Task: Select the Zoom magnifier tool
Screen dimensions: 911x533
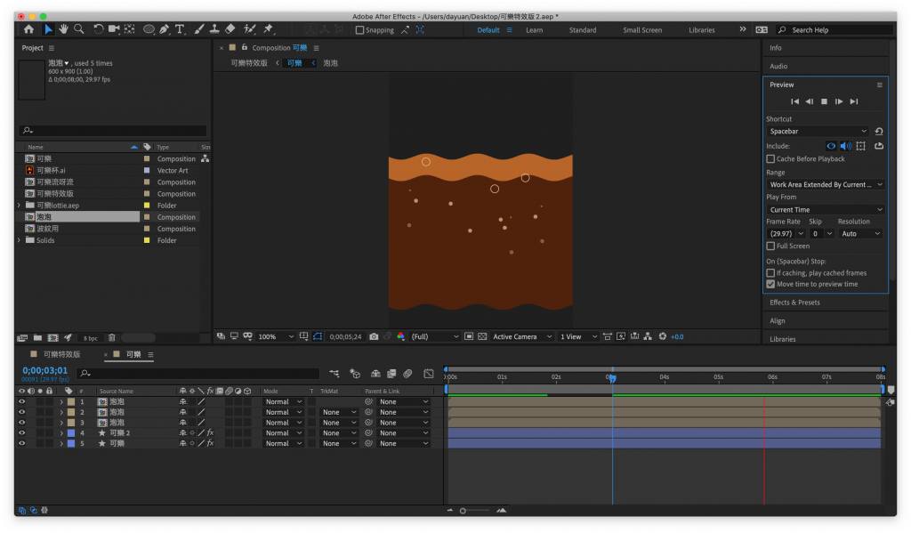Action: click(79, 29)
